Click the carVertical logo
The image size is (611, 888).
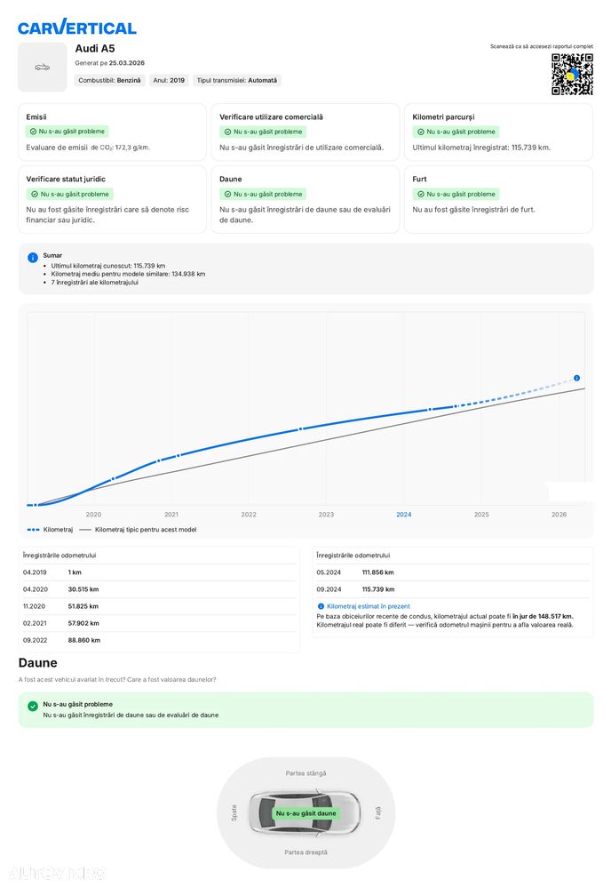77,28
